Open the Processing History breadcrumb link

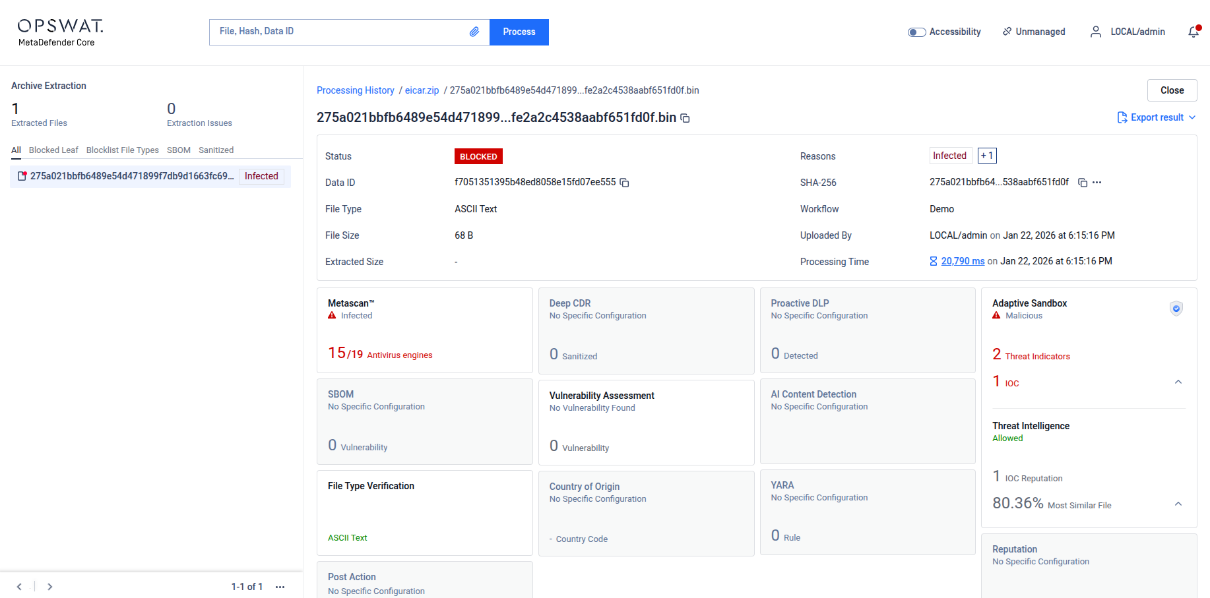pyautogui.click(x=355, y=90)
